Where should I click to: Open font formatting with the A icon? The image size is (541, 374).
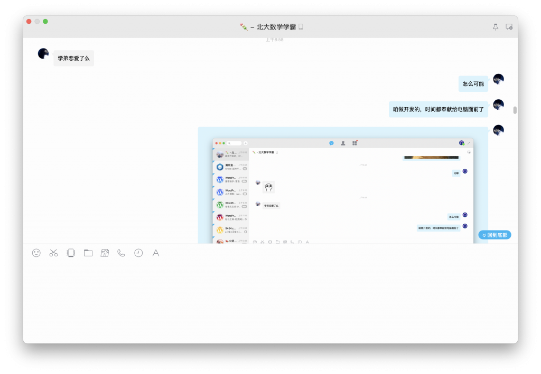click(x=155, y=253)
